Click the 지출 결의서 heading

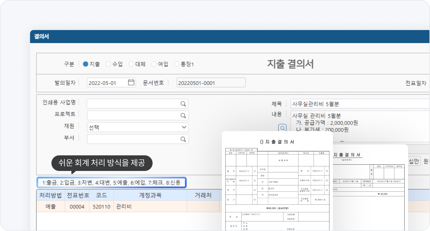(290, 64)
